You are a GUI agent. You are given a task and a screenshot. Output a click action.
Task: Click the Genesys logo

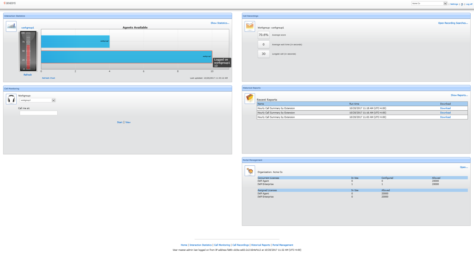[10, 3]
